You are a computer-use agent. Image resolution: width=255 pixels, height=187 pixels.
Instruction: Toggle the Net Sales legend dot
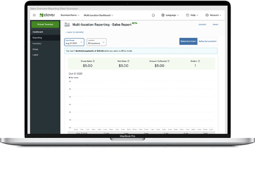point(69,78)
